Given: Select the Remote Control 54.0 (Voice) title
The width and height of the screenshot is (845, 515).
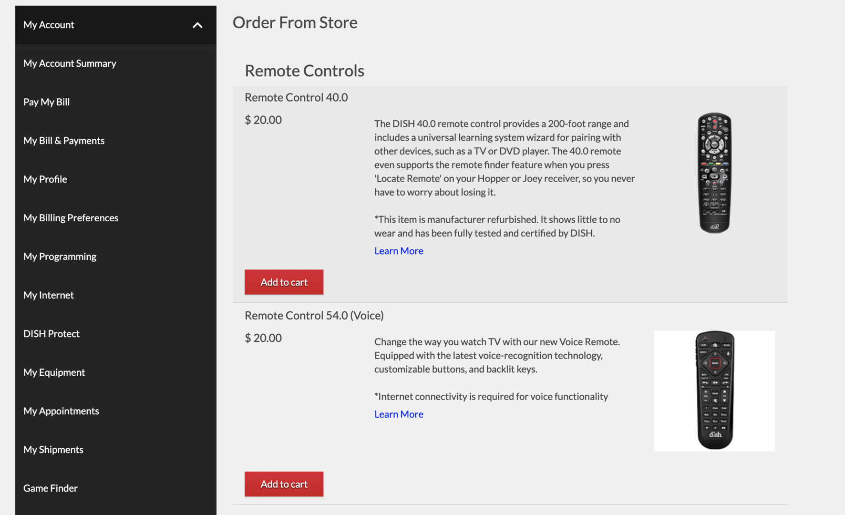Looking at the screenshot, I should pyautogui.click(x=314, y=315).
